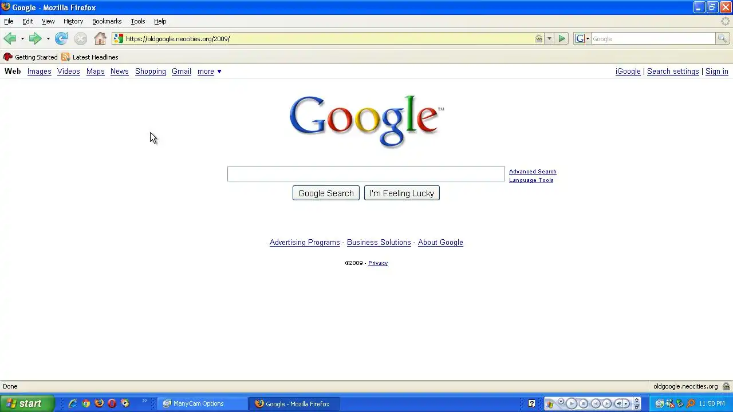The width and height of the screenshot is (733, 412).
Task: Open the Back button history dropdown arrow
Action: point(22,38)
